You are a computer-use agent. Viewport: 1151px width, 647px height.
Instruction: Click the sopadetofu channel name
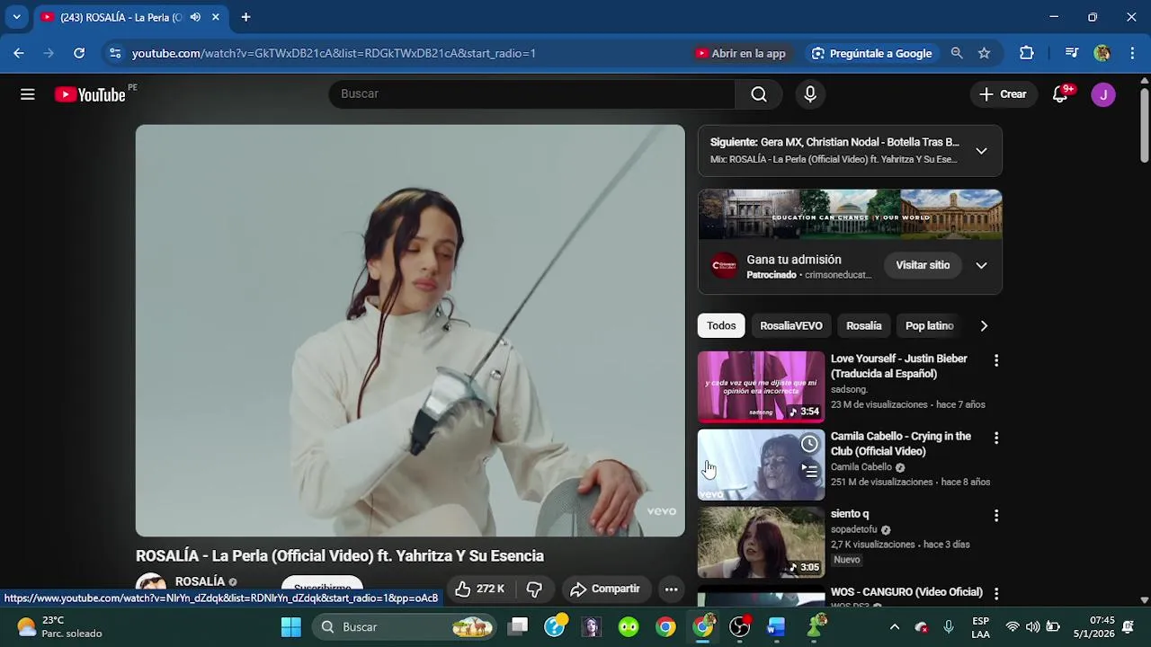854,529
